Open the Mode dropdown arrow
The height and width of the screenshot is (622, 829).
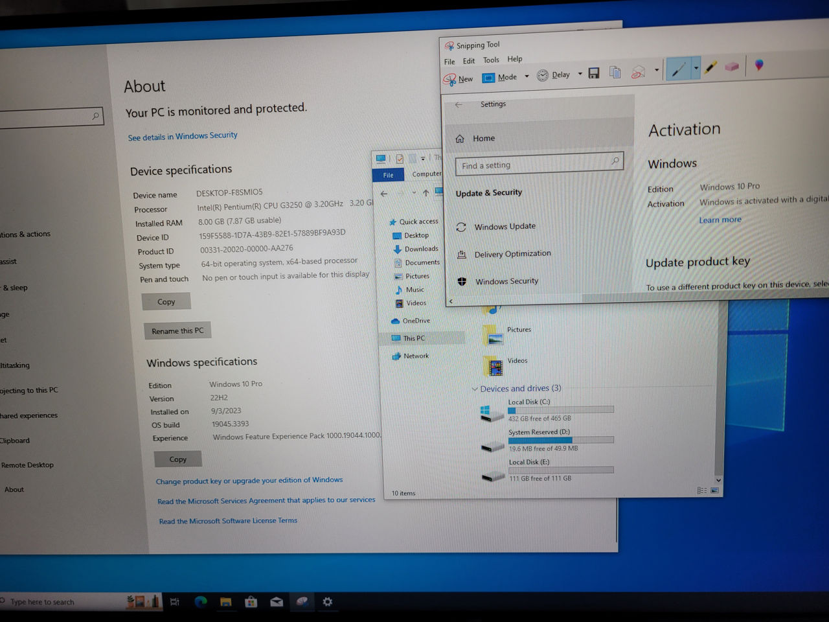527,76
